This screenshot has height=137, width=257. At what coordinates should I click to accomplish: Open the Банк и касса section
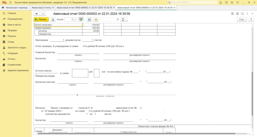click(x=14, y=25)
